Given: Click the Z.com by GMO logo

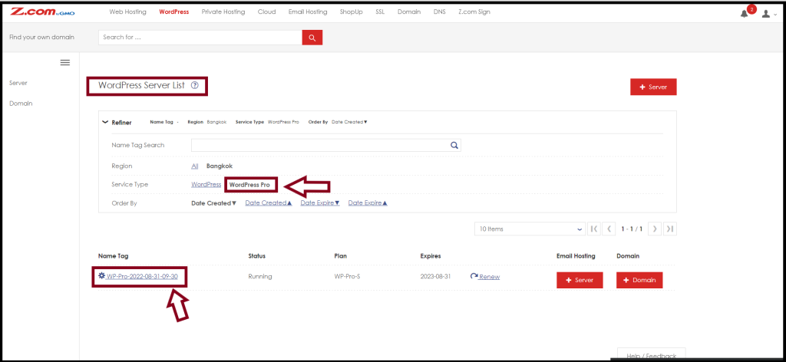Looking at the screenshot, I should pos(42,12).
